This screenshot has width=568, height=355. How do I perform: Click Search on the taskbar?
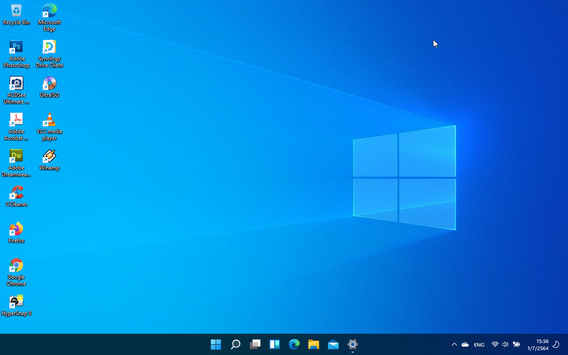pos(235,344)
